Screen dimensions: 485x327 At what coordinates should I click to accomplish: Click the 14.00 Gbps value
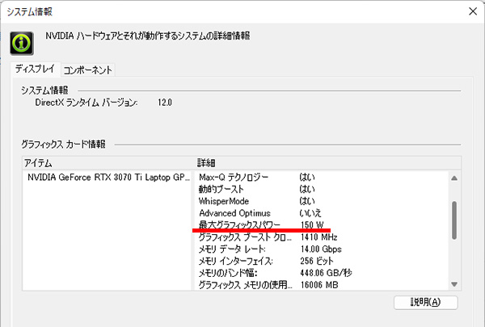click(321, 249)
